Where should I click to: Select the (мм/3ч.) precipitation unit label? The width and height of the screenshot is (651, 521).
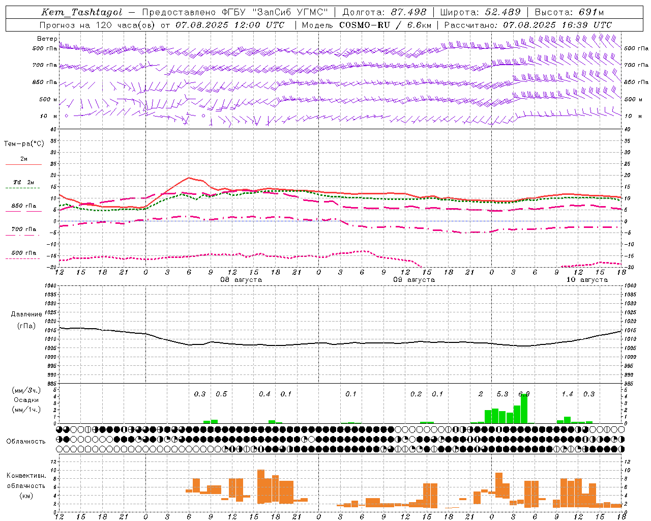click(26, 390)
